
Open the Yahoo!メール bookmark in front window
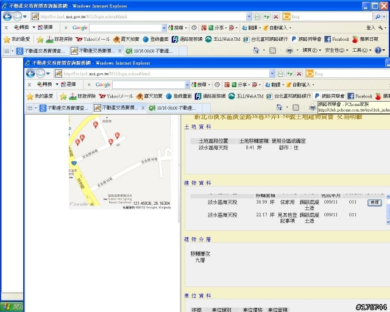[x=116, y=96]
